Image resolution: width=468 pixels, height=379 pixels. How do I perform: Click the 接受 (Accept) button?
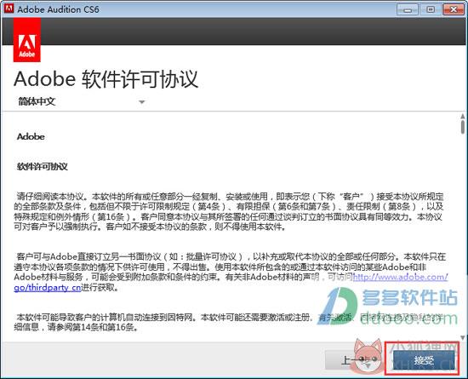(x=423, y=360)
